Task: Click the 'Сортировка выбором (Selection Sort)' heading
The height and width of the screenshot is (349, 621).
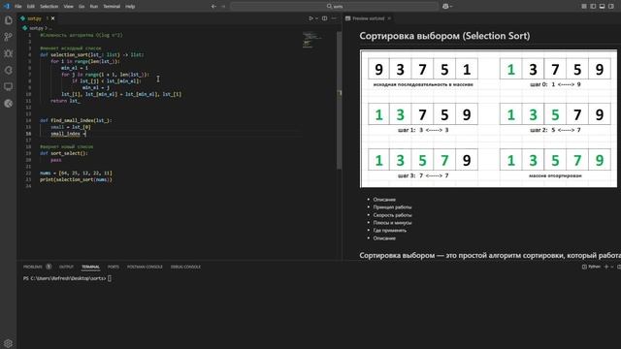Action: click(444, 36)
